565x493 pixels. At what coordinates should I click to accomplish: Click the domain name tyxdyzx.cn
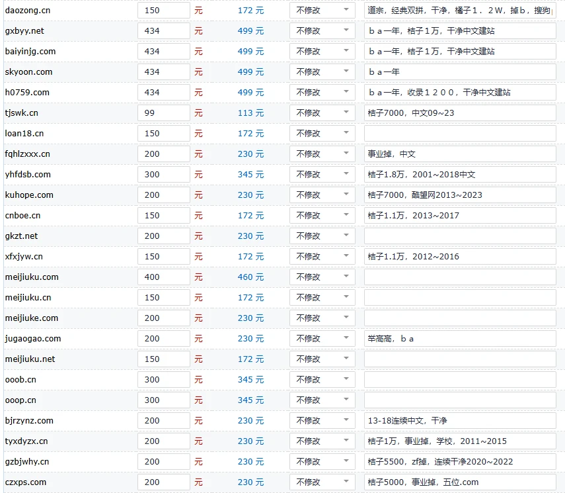(26, 441)
